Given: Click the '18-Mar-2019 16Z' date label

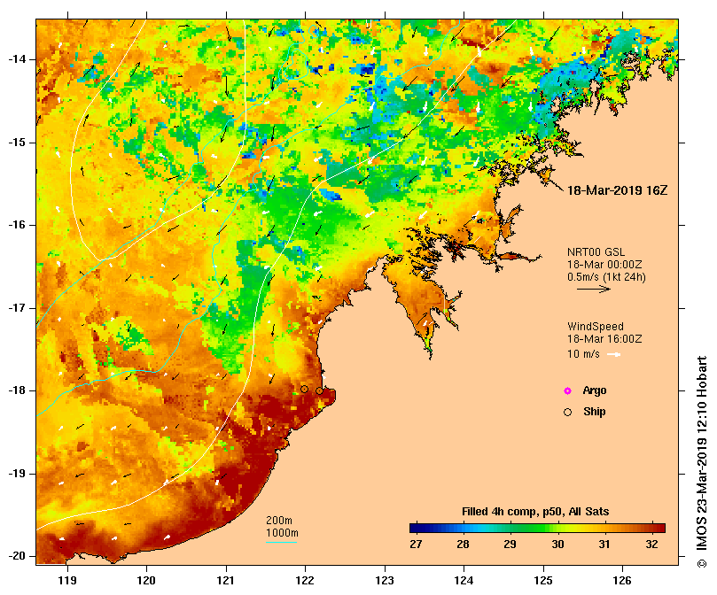Looking at the screenshot, I should [x=618, y=190].
